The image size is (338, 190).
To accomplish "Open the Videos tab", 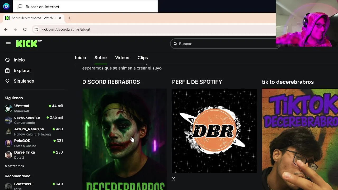I will 122,58.
